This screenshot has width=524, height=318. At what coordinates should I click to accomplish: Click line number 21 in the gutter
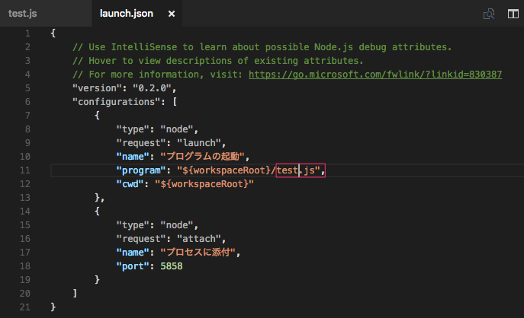tap(24, 307)
